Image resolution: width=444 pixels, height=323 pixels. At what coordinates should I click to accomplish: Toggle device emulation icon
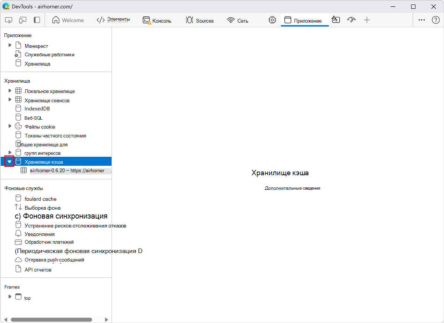click(x=23, y=20)
